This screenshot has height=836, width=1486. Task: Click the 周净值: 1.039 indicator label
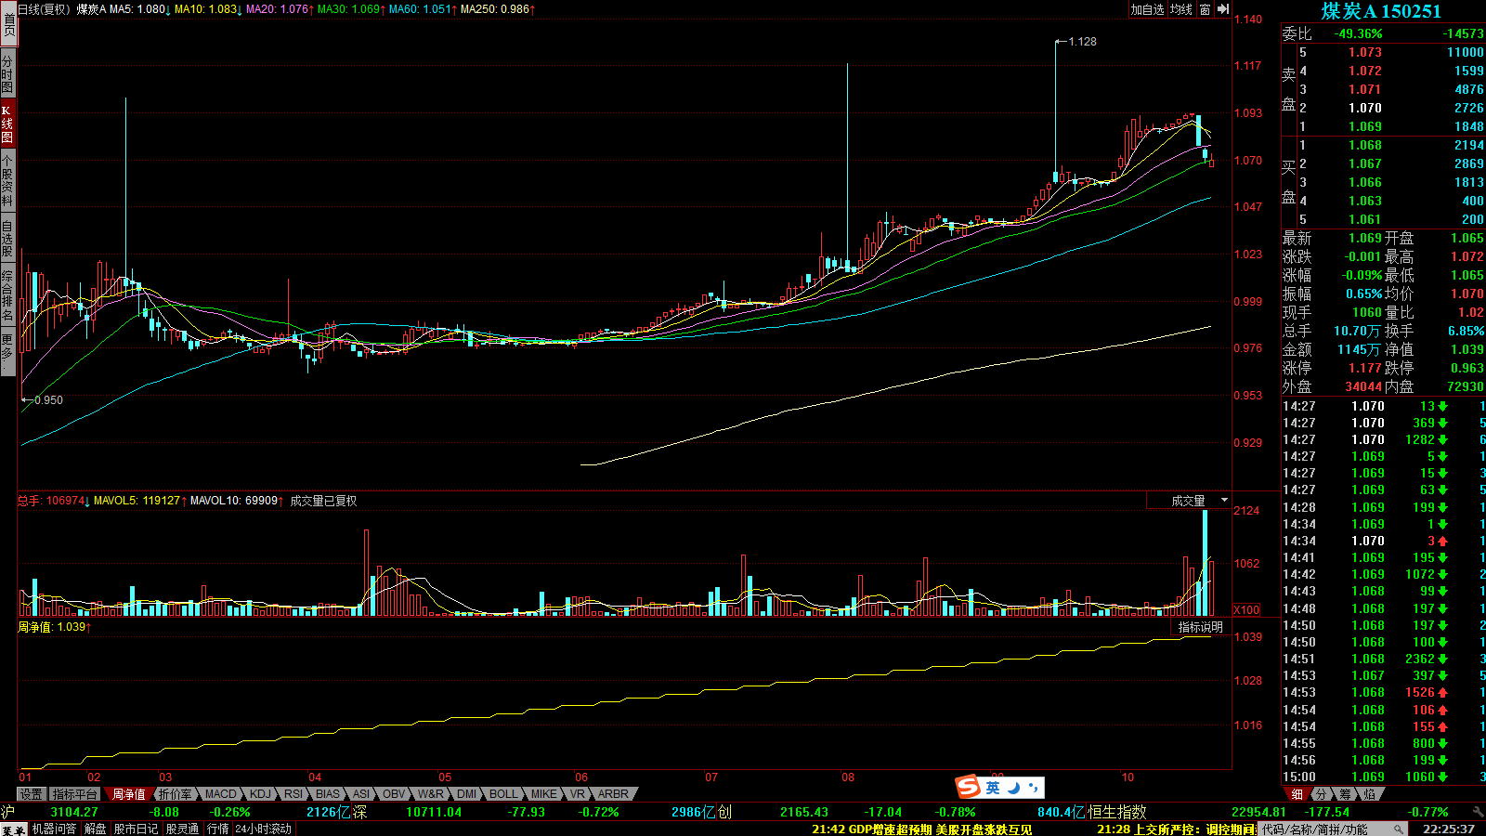54,627
